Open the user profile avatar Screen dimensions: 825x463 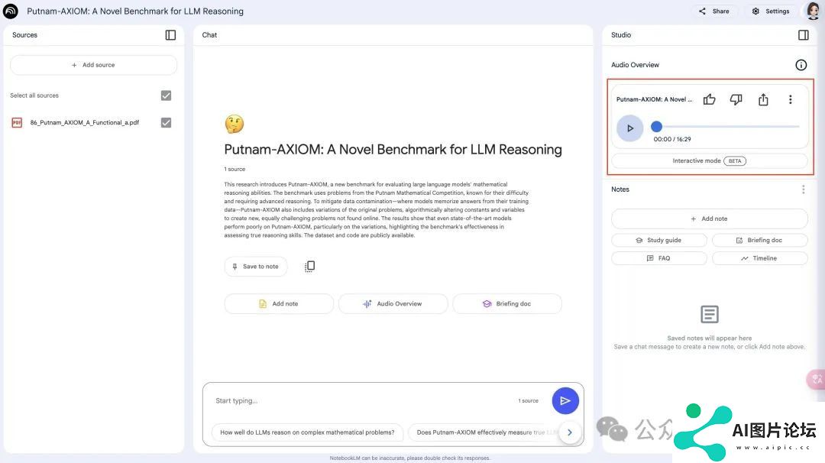(x=814, y=11)
